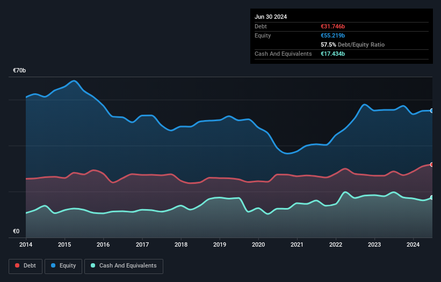This screenshot has width=441, height=282.
Task: Click the 2016 x-axis label
Action: tap(103, 244)
